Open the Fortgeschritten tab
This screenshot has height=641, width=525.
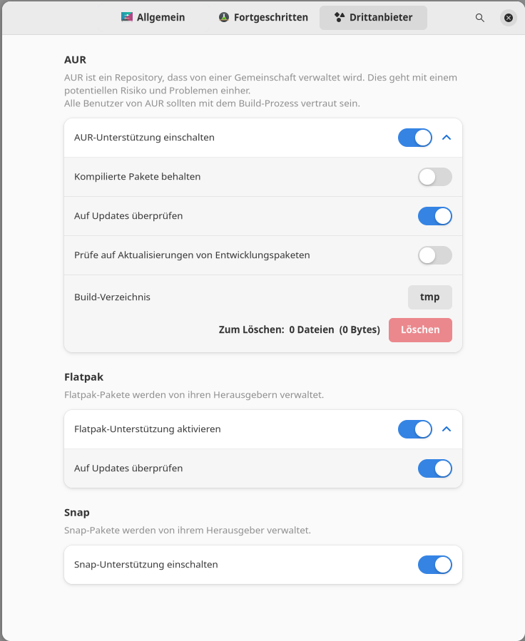pos(271,17)
